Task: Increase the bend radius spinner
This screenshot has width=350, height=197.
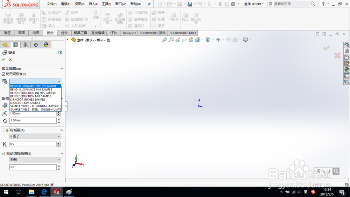Action: (x=58, y=112)
